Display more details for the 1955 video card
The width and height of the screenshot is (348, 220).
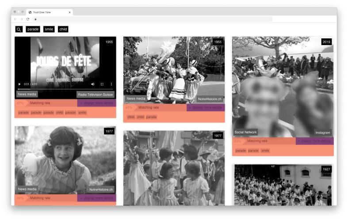[96, 103]
